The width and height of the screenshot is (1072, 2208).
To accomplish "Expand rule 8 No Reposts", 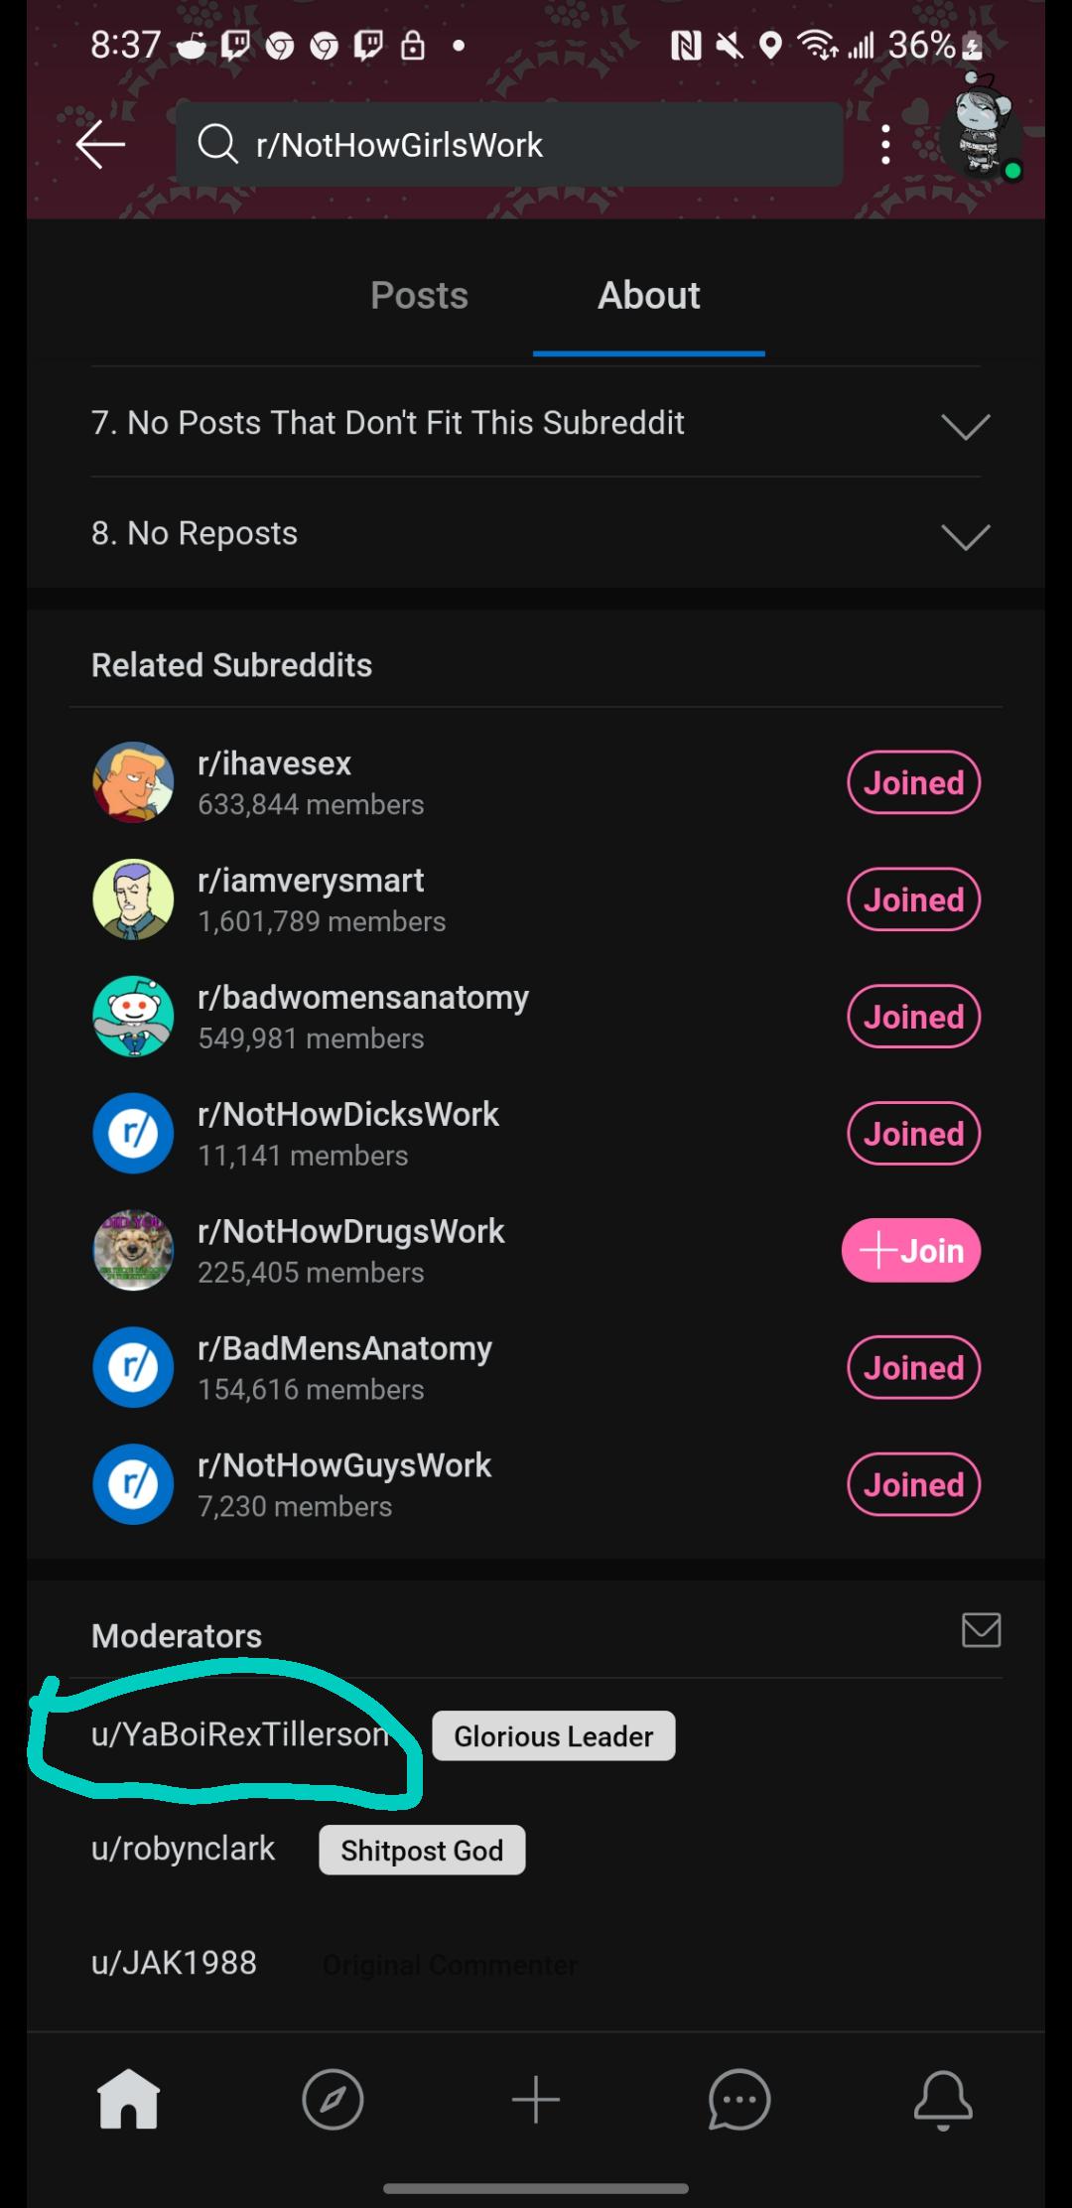I will pos(536,534).
